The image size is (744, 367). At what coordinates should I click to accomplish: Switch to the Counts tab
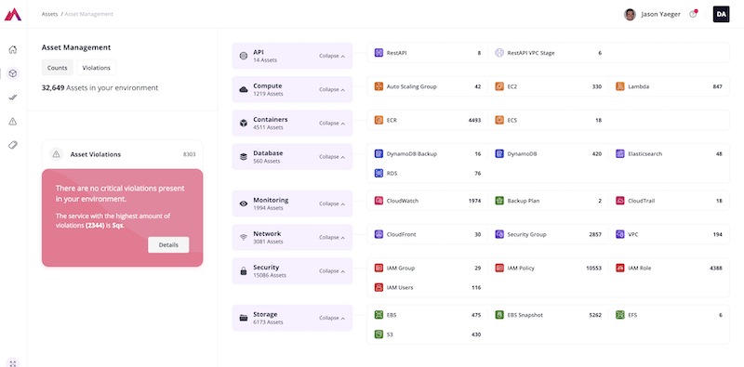coord(58,68)
